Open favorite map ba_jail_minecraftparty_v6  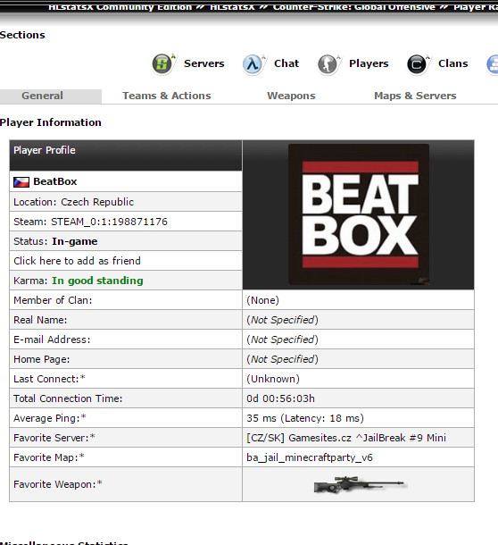tap(310, 457)
